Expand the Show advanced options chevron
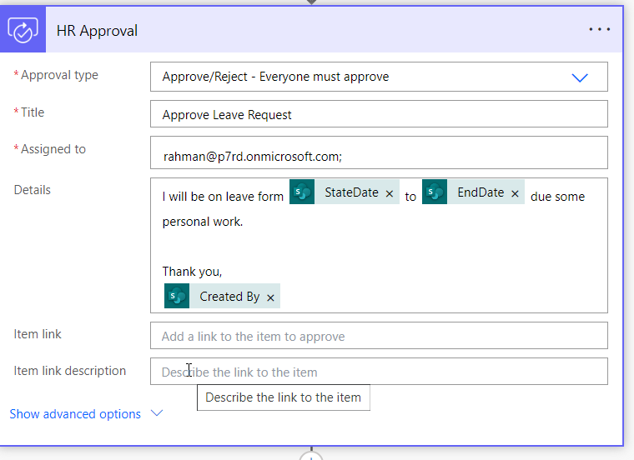 (x=157, y=413)
